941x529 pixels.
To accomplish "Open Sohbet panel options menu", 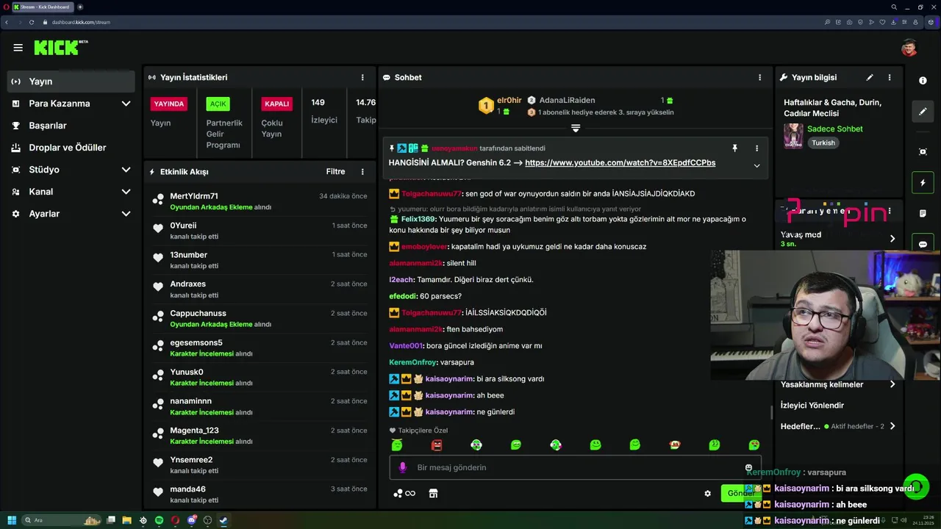I will point(759,77).
